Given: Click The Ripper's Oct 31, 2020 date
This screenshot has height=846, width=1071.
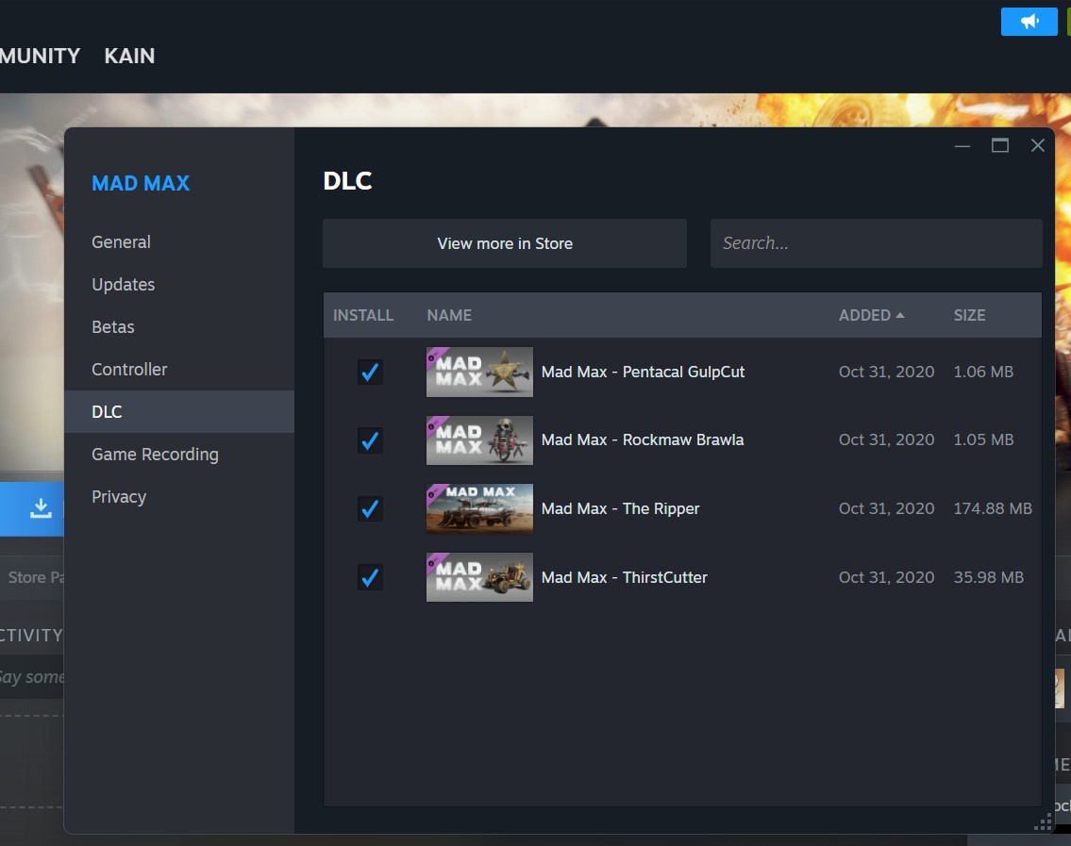Looking at the screenshot, I should pyautogui.click(x=886, y=508).
